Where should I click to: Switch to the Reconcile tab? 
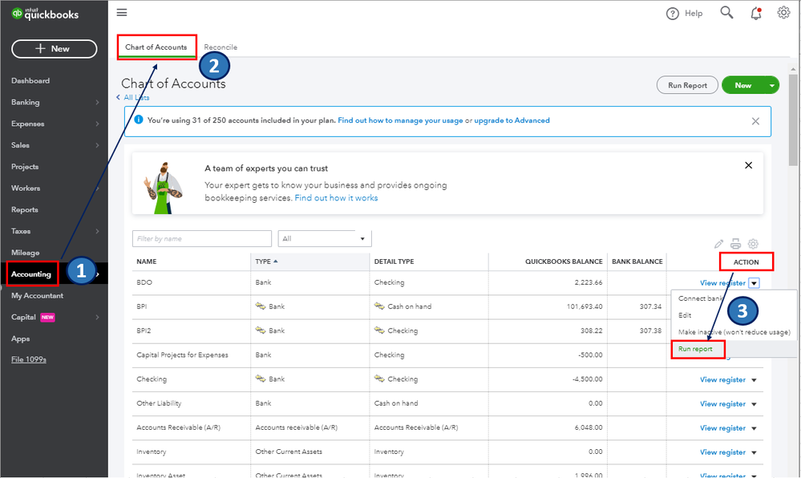[220, 47]
